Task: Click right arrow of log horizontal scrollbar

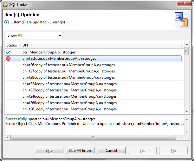Action: click(182, 138)
